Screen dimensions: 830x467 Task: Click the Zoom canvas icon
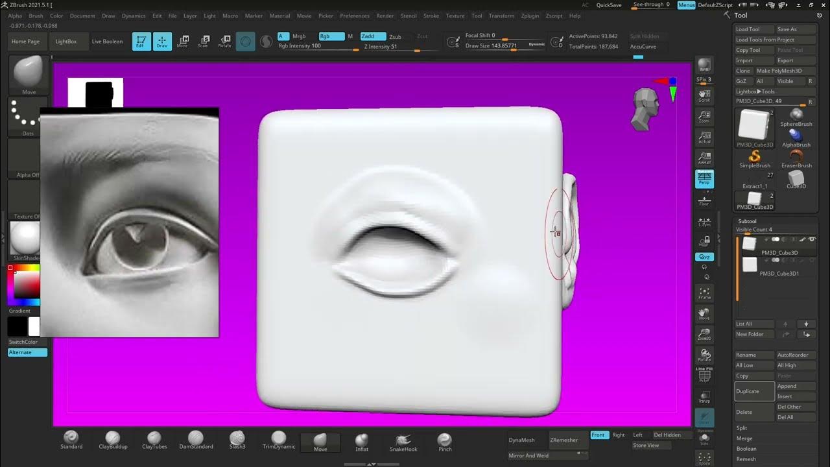click(704, 117)
